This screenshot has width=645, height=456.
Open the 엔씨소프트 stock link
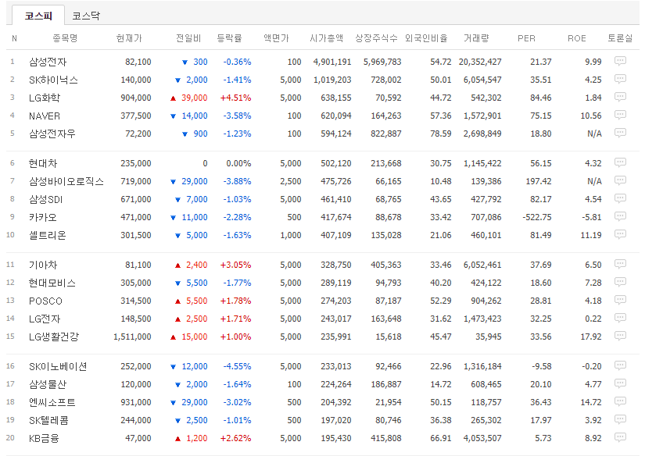52,403
